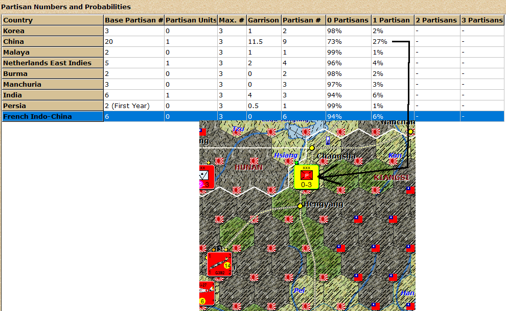Select the Netherlands East Indies row
Viewport: 506px width, 311px height.
tap(253, 63)
